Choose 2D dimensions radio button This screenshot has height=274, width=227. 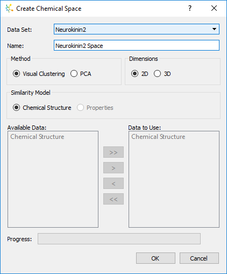pos(139,74)
